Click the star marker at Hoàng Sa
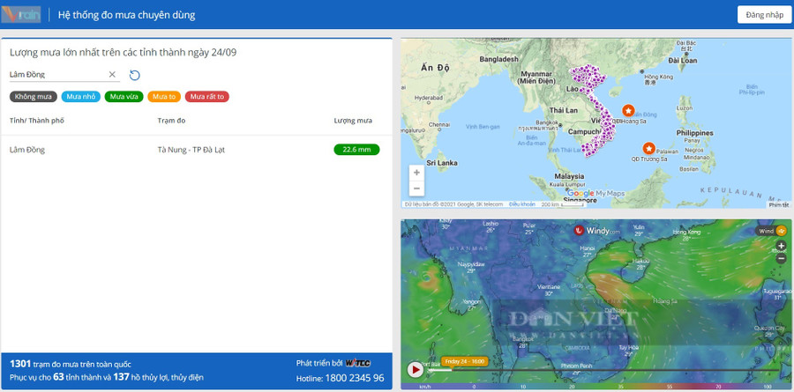 pyautogui.click(x=628, y=110)
